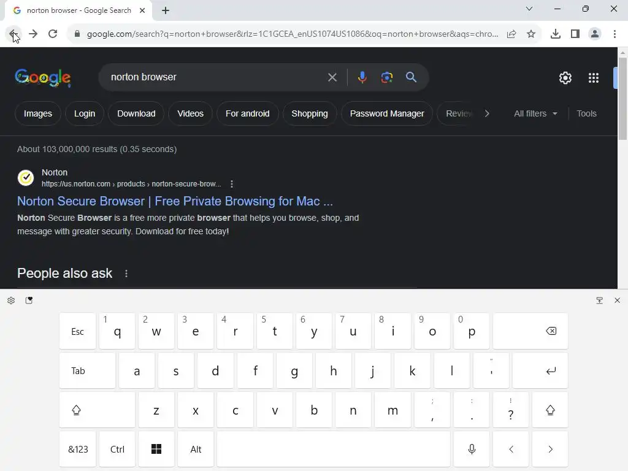Image resolution: width=628 pixels, height=471 pixels.
Task: View site information via the lock icon
Action: pos(77,34)
